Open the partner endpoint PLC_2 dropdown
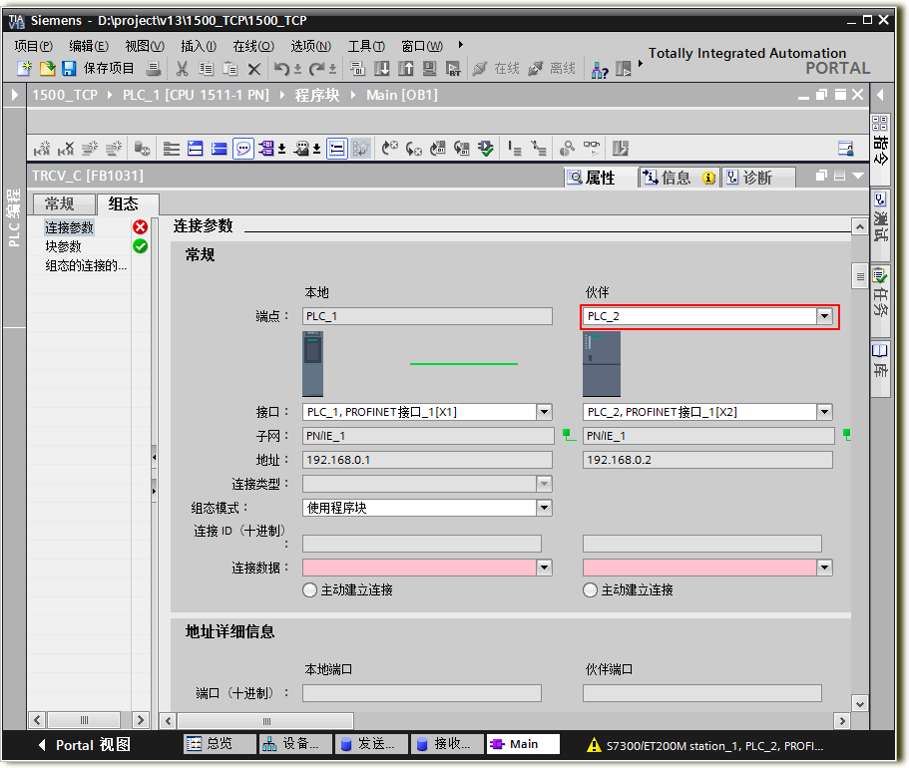 click(824, 316)
